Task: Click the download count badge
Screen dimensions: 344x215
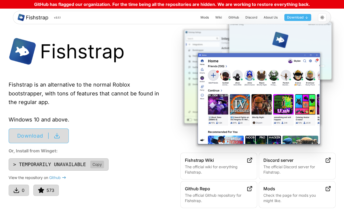Action: click(x=19, y=190)
